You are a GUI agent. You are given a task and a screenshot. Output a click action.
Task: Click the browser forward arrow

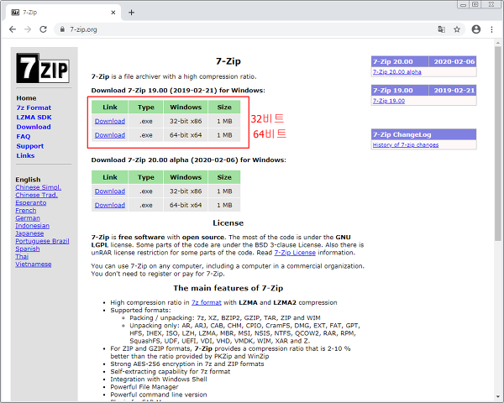[x=28, y=29]
